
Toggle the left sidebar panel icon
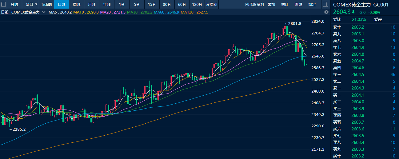pyautogui.click(x=4, y=4)
